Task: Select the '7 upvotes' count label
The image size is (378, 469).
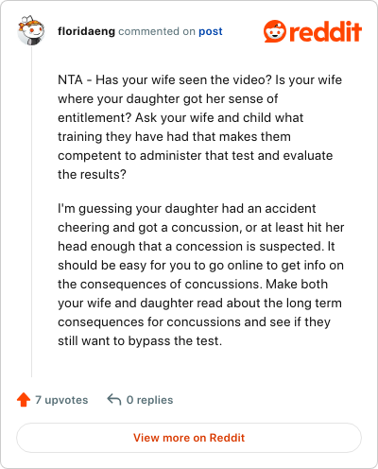Action: (x=61, y=400)
